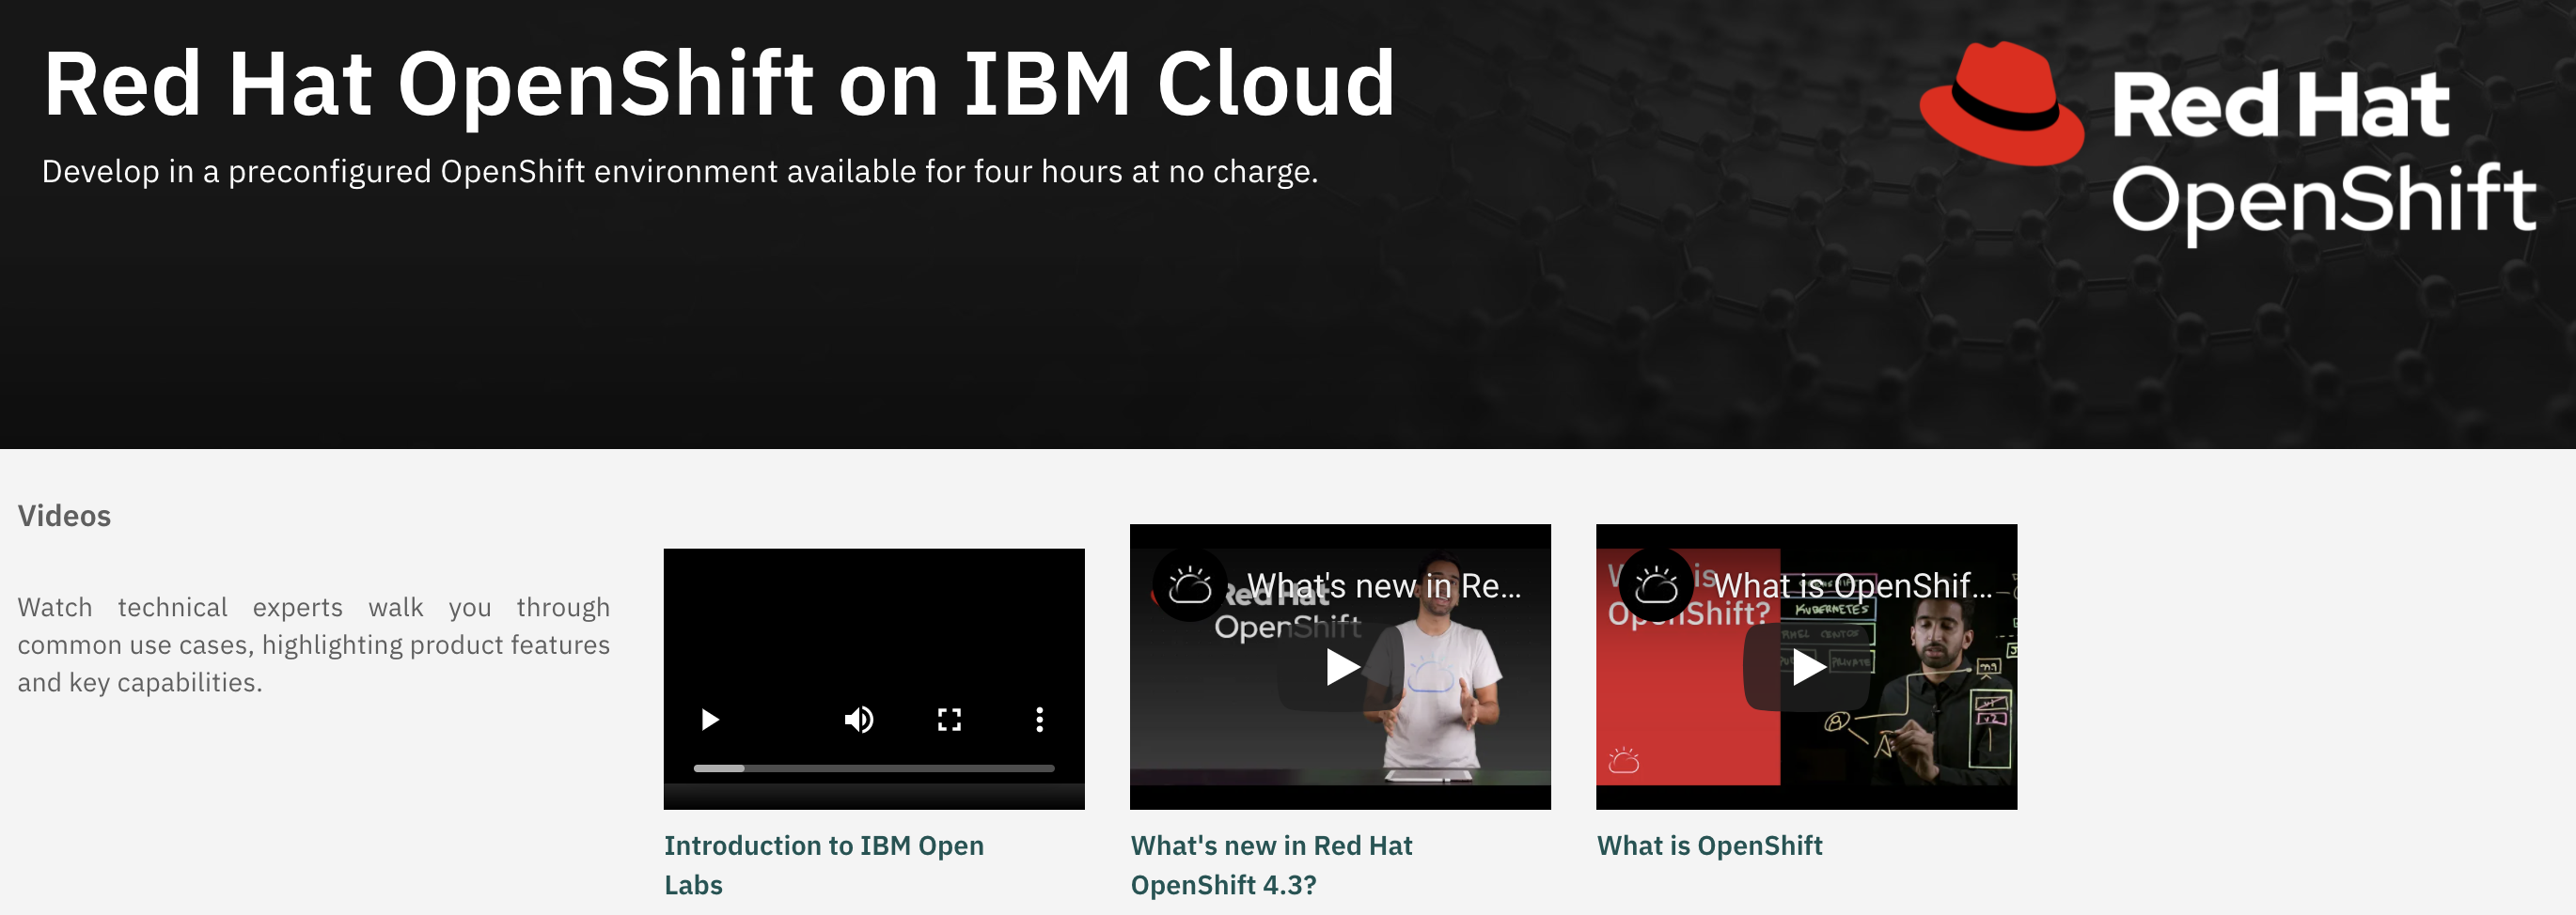Enter fullscreen on the first video
This screenshot has height=915, width=2576.
949,720
